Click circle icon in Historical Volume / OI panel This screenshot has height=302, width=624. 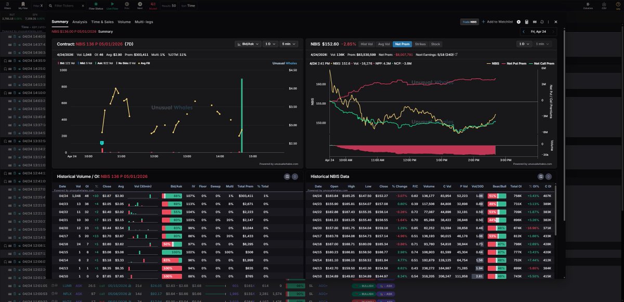(x=295, y=176)
